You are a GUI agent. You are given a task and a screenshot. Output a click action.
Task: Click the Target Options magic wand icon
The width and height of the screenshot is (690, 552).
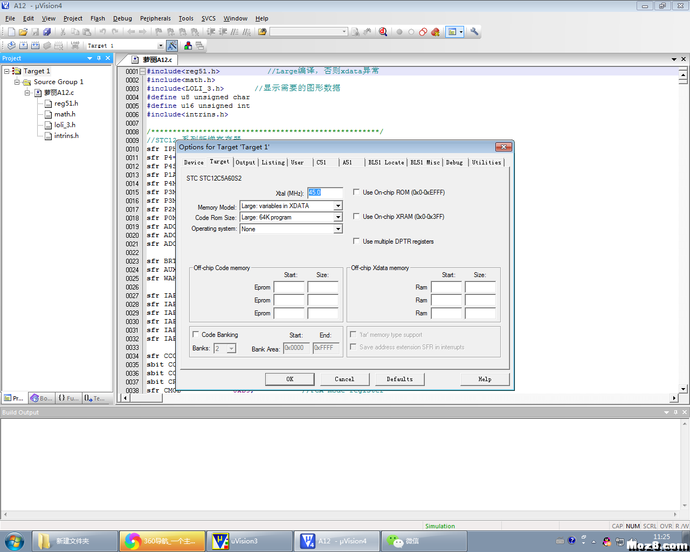pos(172,46)
